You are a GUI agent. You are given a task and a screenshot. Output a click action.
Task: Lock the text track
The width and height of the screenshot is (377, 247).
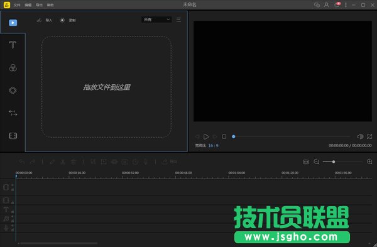(x=13, y=212)
